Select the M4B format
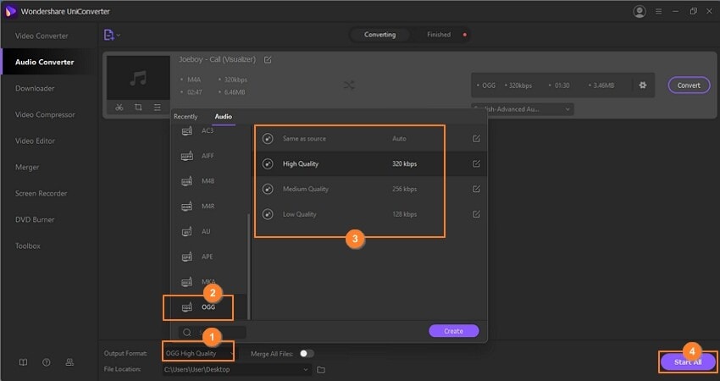This screenshot has height=381, width=720. pos(208,181)
